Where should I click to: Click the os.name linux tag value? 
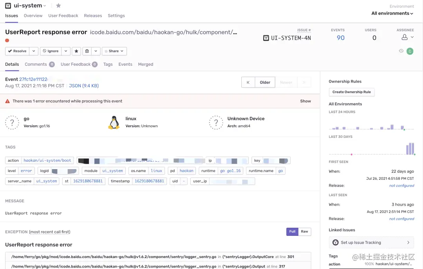point(156,171)
